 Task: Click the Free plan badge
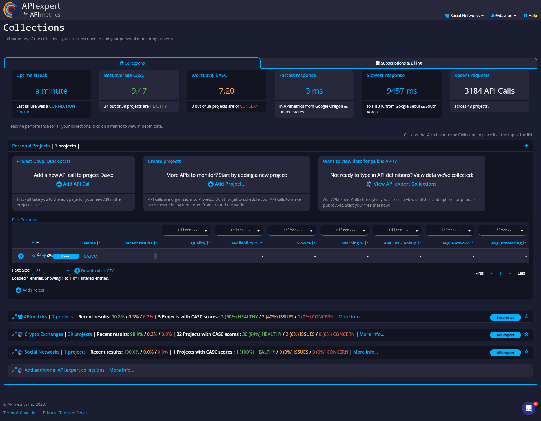coord(66,256)
